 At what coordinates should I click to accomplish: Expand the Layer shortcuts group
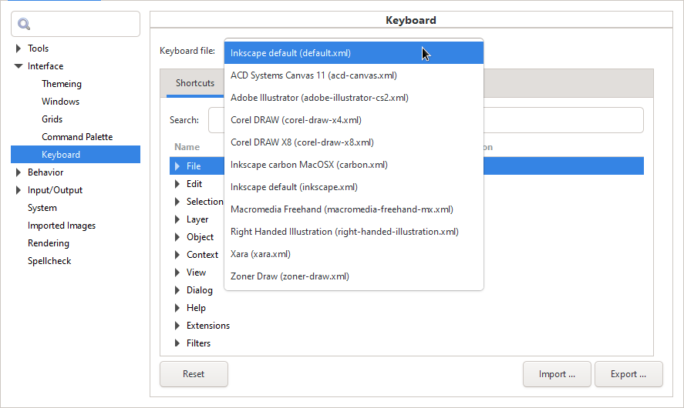pyautogui.click(x=177, y=219)
